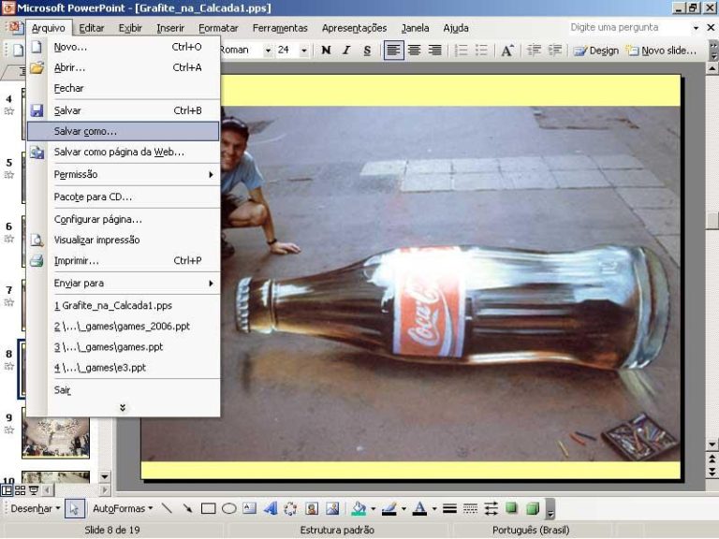Open Ajuda menu
This screenshot has width=719, height=539.
(456, 28)
